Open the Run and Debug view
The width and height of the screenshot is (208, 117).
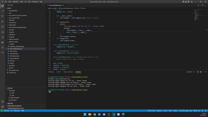coord(3,21)
